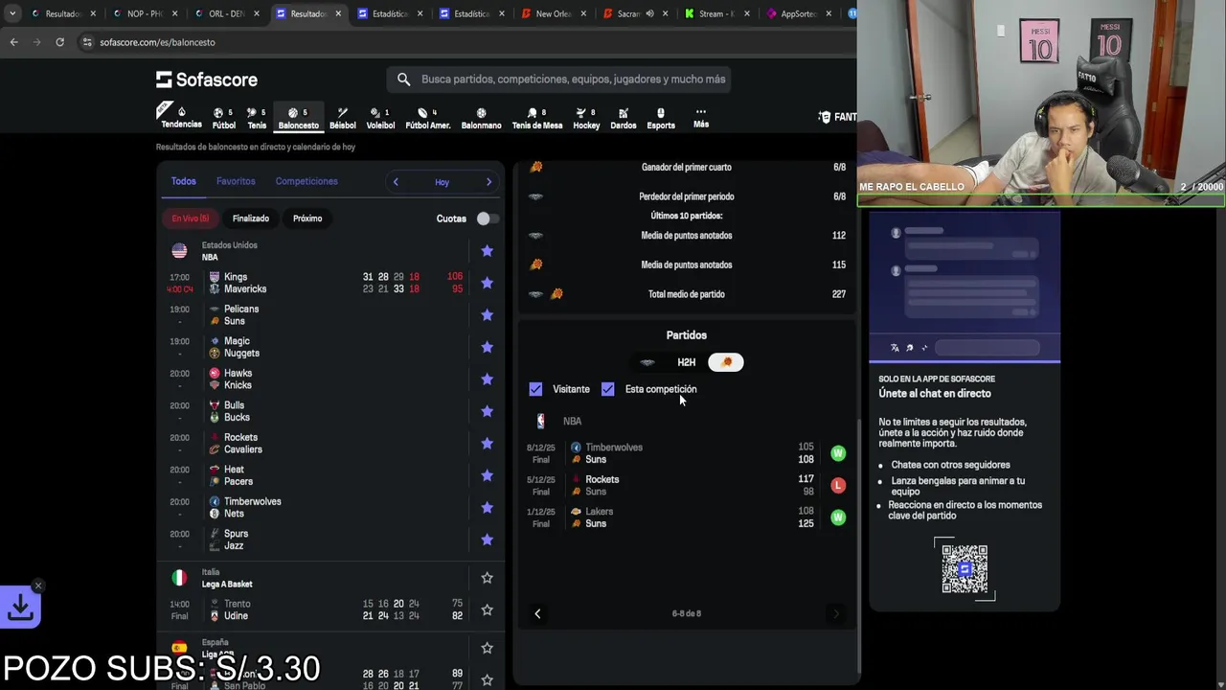The image size is (1226, 690).
Task: Favorite the NBA league star
Action: tap(487, 251)
